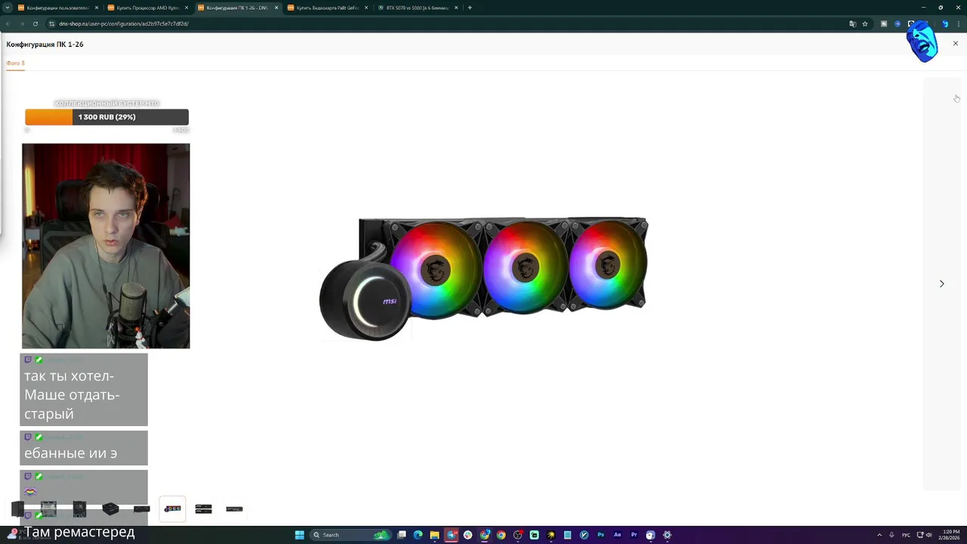Switch to Купить Процессор AMD Ryzen tab
967x544 pixels.
coord(147,8)
